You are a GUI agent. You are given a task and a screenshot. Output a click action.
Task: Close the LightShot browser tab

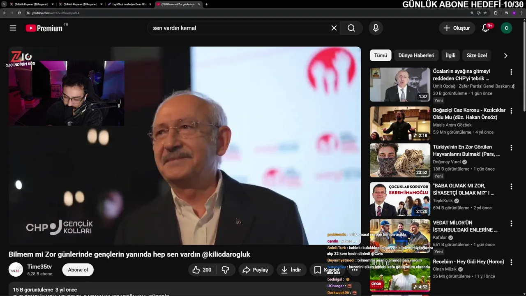[150, 4]
